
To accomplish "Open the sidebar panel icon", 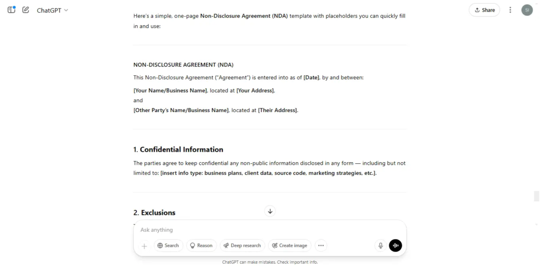I will [12, 10].
